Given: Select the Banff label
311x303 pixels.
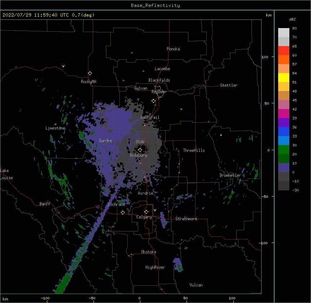Looking at the screenshot, I should (x=45, y=204).
